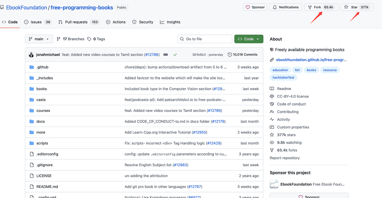Click the Go to file search field

click(205, 39)
